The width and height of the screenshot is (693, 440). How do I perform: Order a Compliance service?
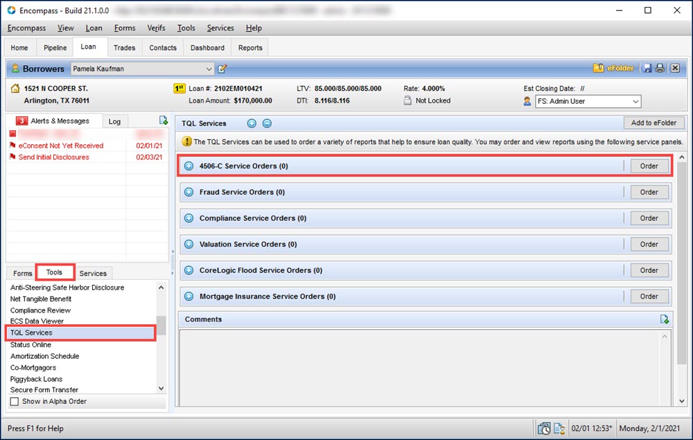(649, 218)
